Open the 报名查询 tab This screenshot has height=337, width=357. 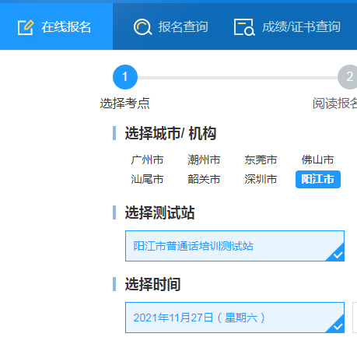pyautogui.click(x=170, y=26)
